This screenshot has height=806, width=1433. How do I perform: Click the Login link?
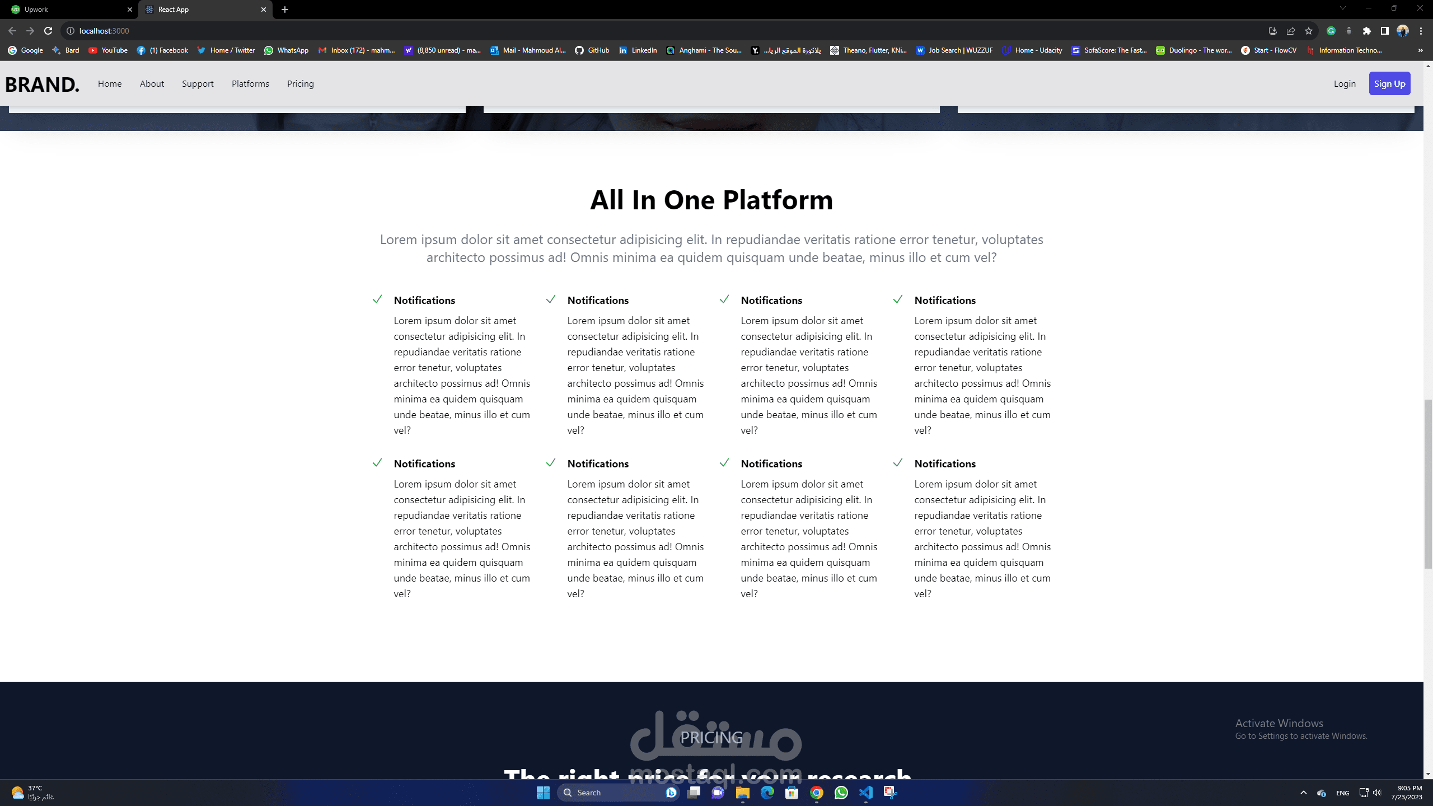tap(1344, 84)
